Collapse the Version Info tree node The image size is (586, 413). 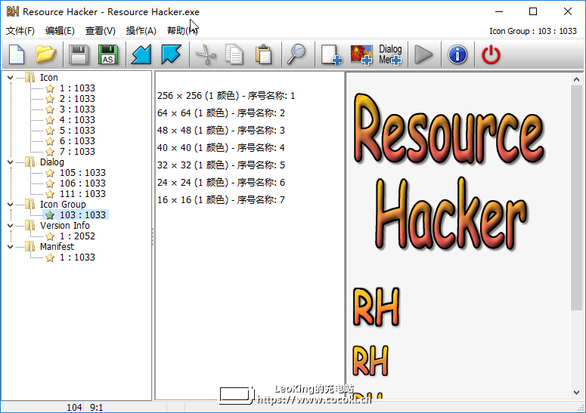click(10, 225)
